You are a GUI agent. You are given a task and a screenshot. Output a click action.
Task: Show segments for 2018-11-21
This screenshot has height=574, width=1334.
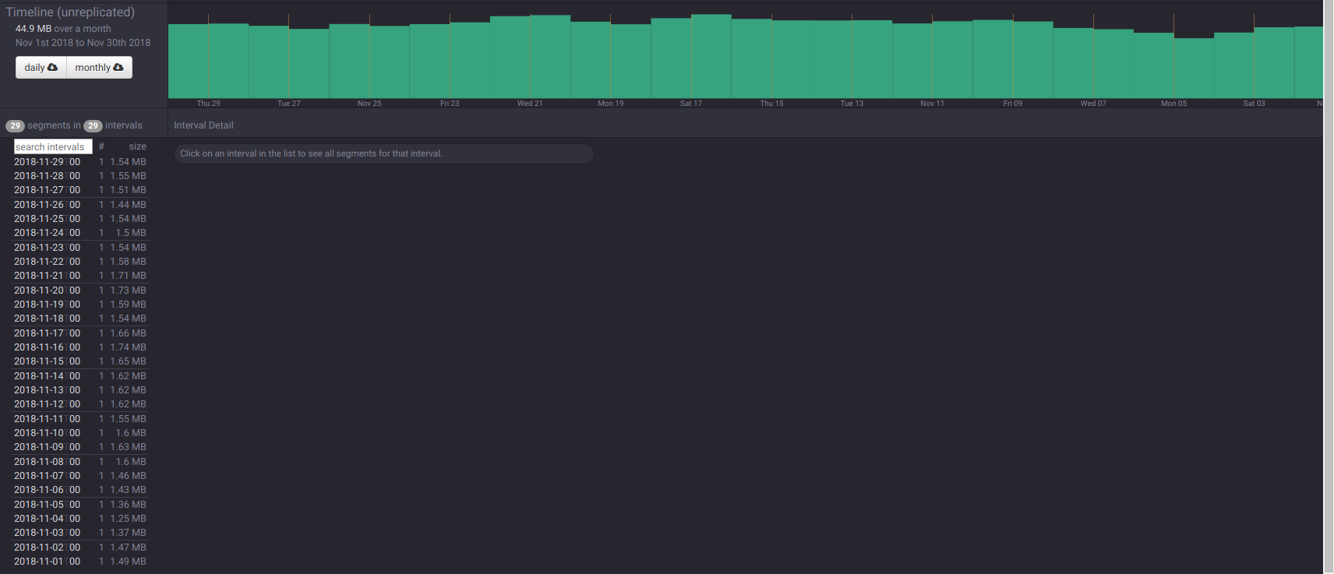click(80, 276)
